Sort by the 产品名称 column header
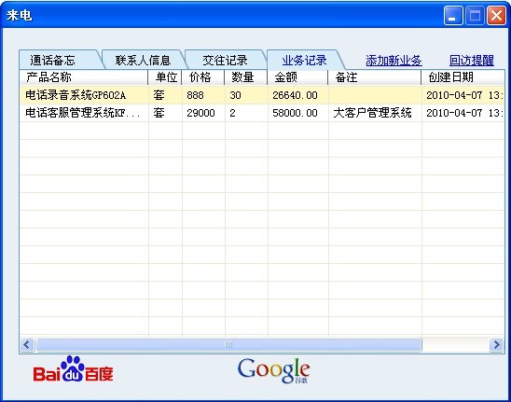Image resolution: width=511 pixels, height=402 pixels. [x=83, y=77]
